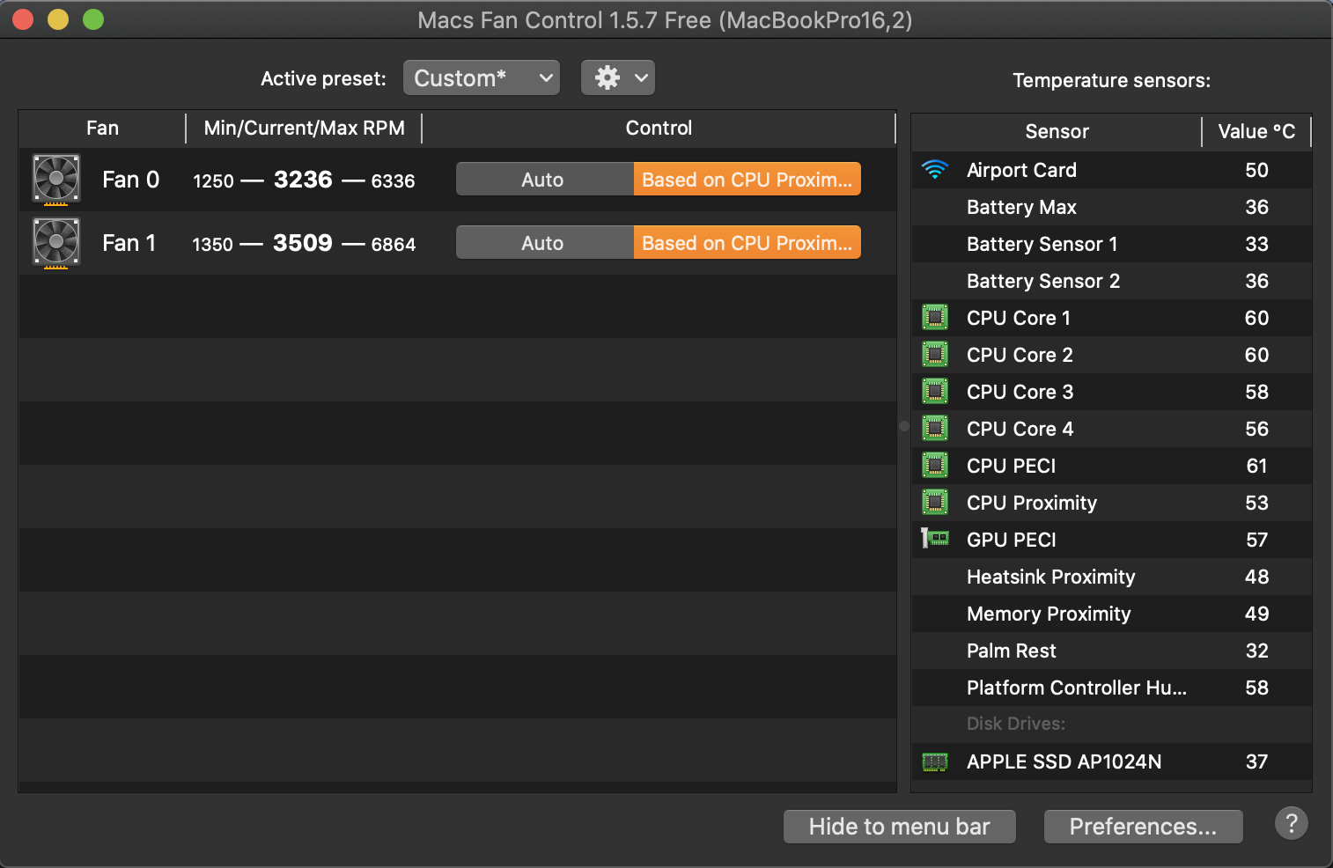
Task: Set Fan 1 control to Auto
Action: (x=544, y=243)
